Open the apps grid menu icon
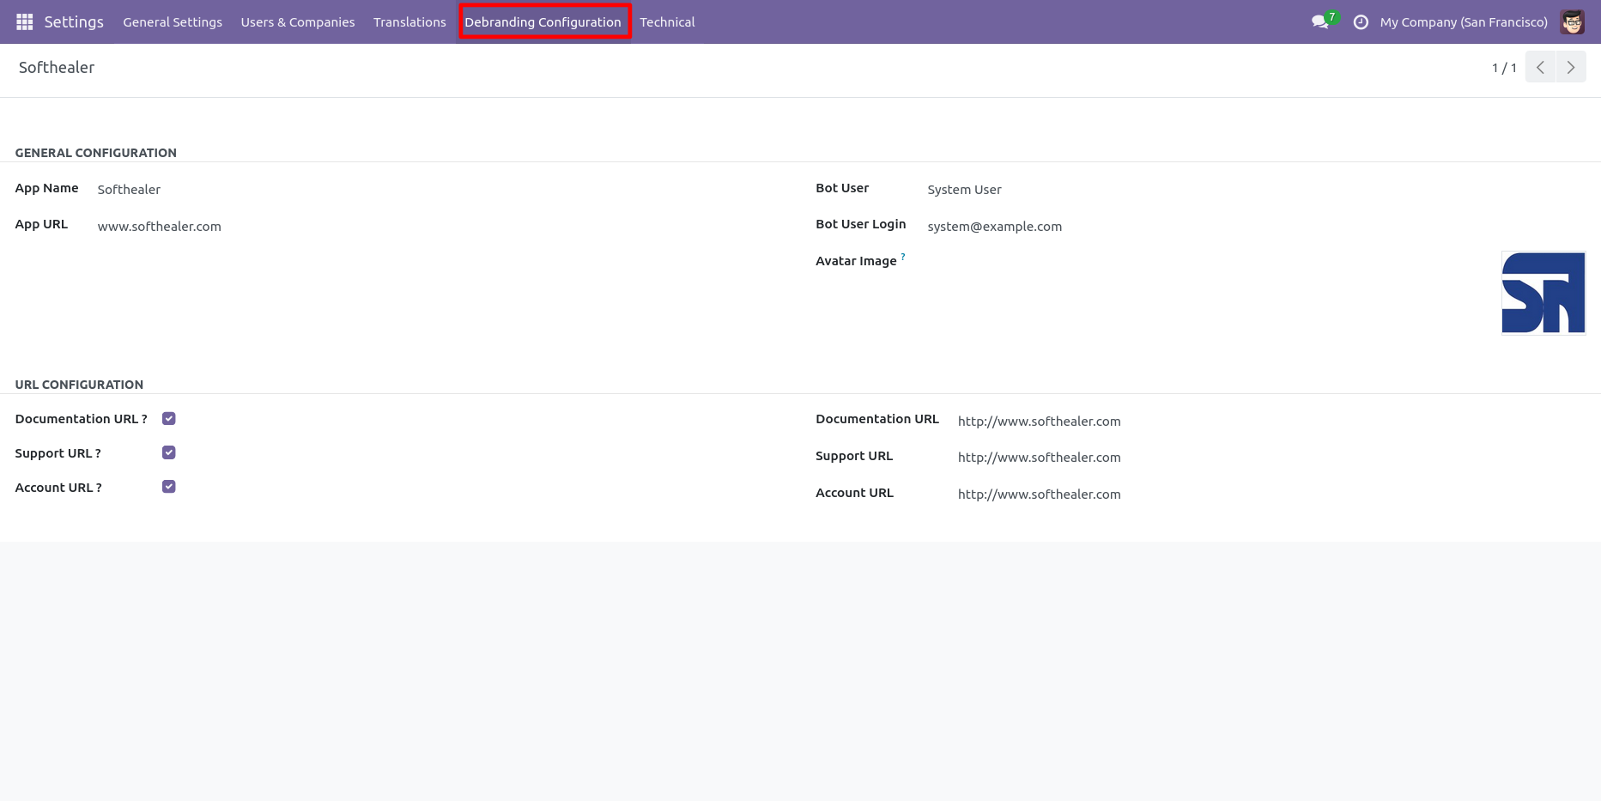 click(25, 21)
